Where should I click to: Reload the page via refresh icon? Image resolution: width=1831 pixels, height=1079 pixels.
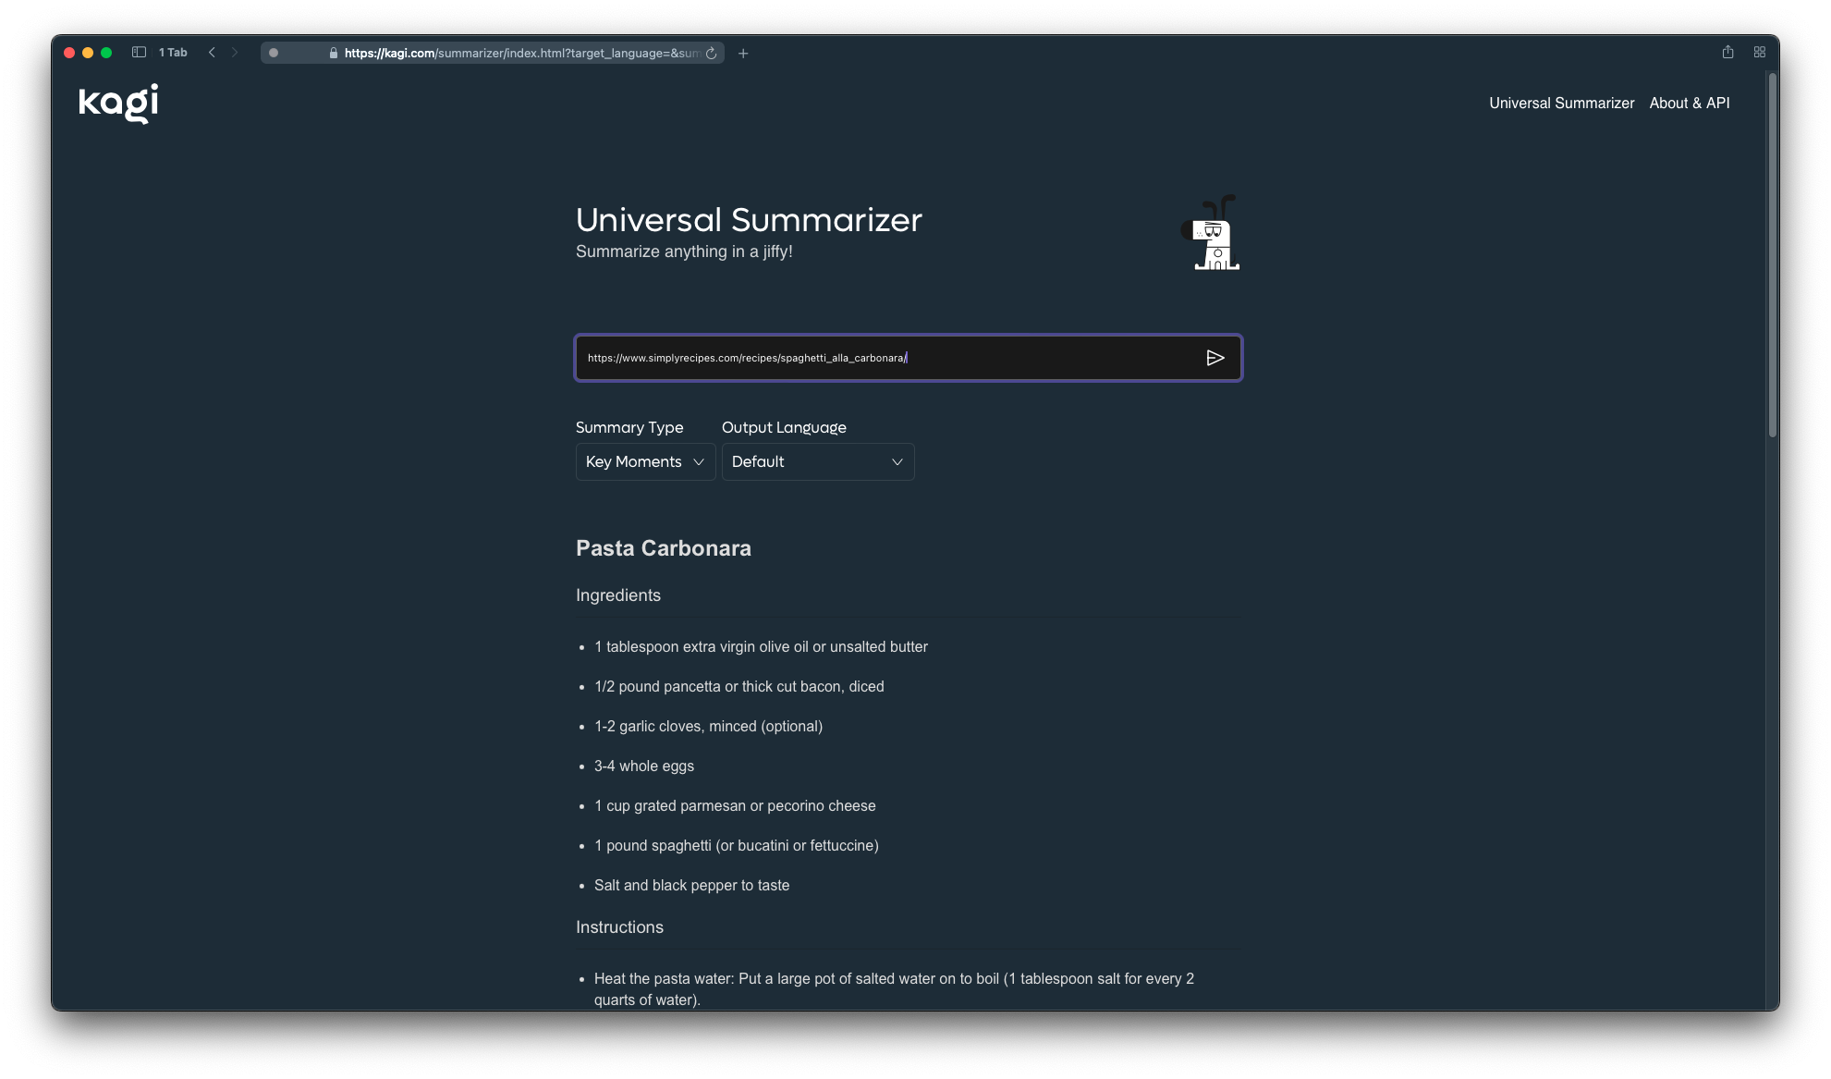point(711,54)
